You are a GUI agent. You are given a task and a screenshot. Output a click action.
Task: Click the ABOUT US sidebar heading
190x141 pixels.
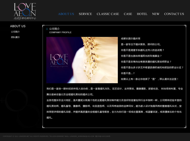tap(18, 26)
